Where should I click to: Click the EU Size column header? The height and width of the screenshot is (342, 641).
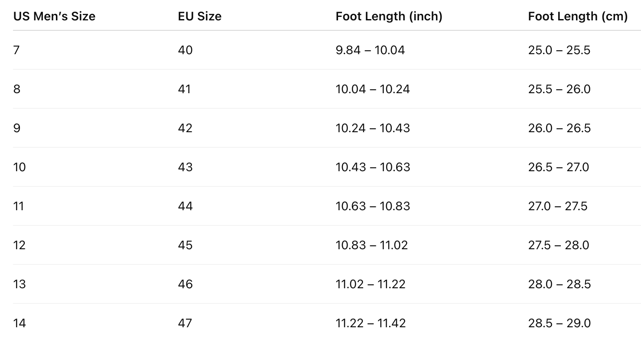point(199,16)
